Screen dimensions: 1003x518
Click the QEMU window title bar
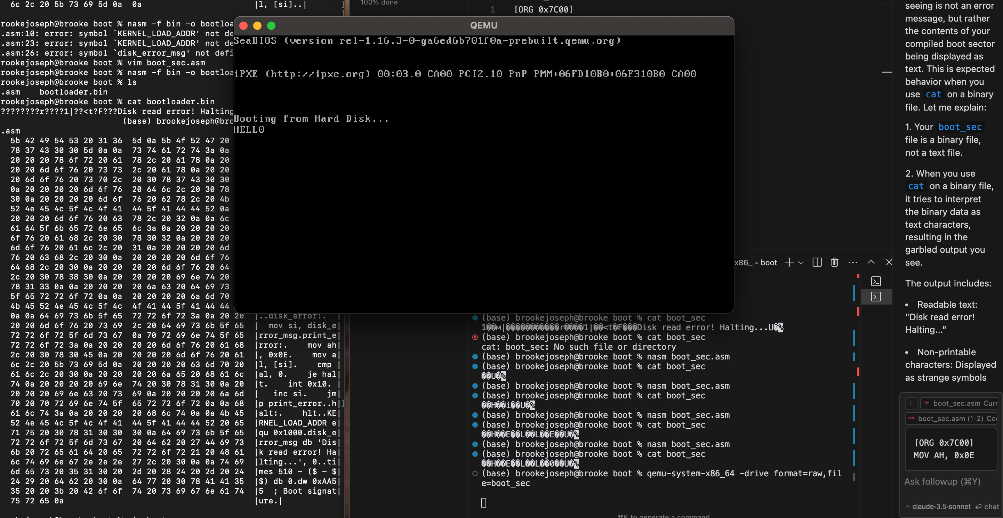(483, 26)
